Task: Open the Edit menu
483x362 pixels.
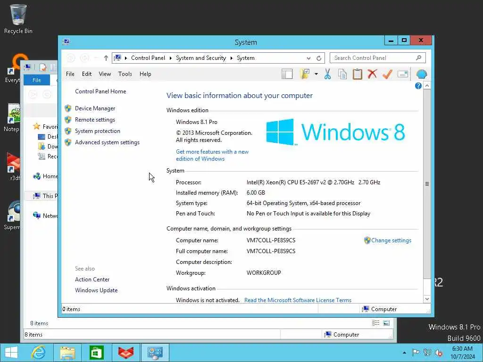Action: pyautogui.click(x=87, y=74)
